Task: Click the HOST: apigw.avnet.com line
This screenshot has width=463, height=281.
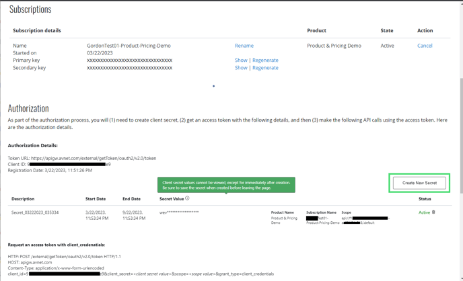Action: click(30, 262)
